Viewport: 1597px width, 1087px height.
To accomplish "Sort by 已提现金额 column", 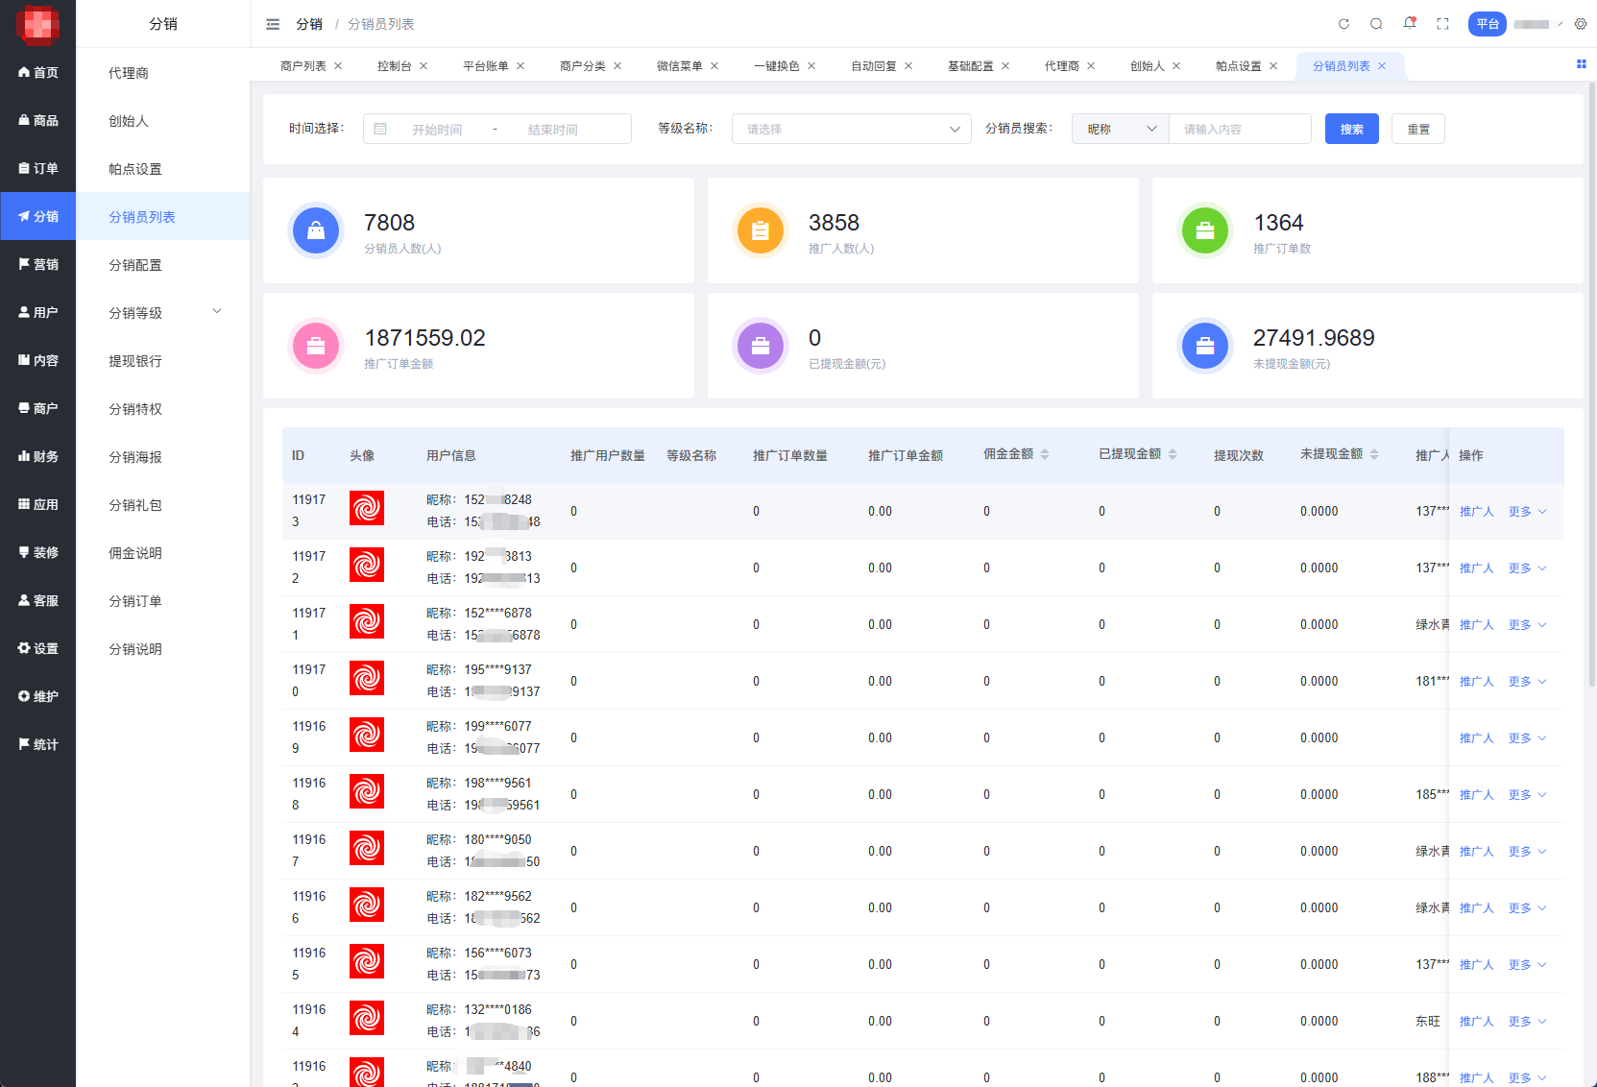I will (1172, 454).
